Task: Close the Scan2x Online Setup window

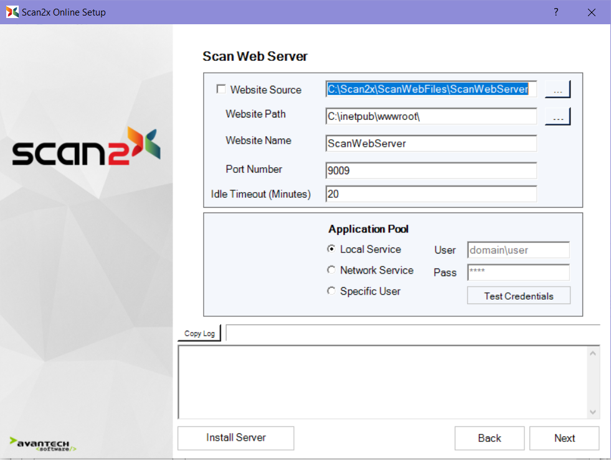Action: click(x=591, y=12)
